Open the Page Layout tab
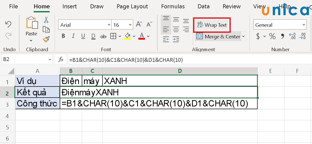The height and width of the screenshot is (144, 312). (x=132, y=7)
